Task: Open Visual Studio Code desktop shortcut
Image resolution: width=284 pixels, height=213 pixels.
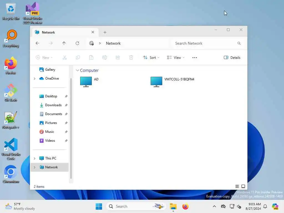Action: [x=11, y=149]
